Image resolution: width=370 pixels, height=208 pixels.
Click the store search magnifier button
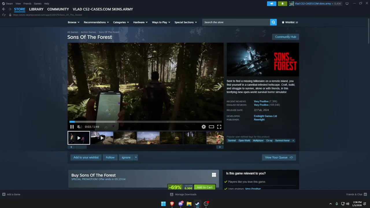273,22
